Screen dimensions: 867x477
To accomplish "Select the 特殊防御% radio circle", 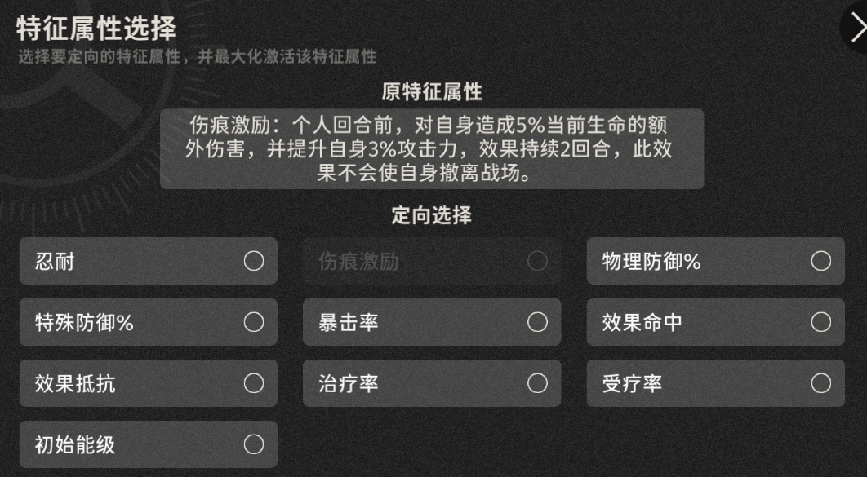I will pyautogui.click(x=254, y=322).
